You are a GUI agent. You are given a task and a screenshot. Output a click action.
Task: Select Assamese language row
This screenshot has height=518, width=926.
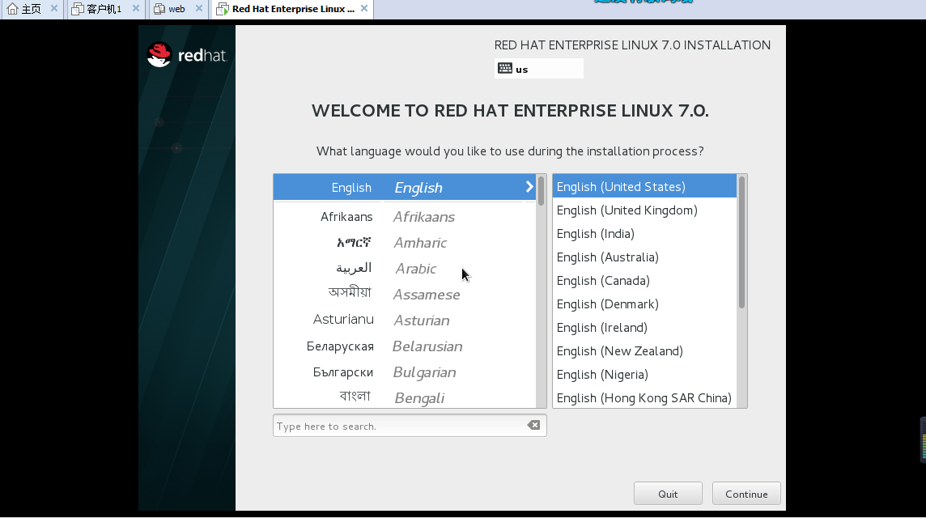pyautogui.click(x=405, y=294)
